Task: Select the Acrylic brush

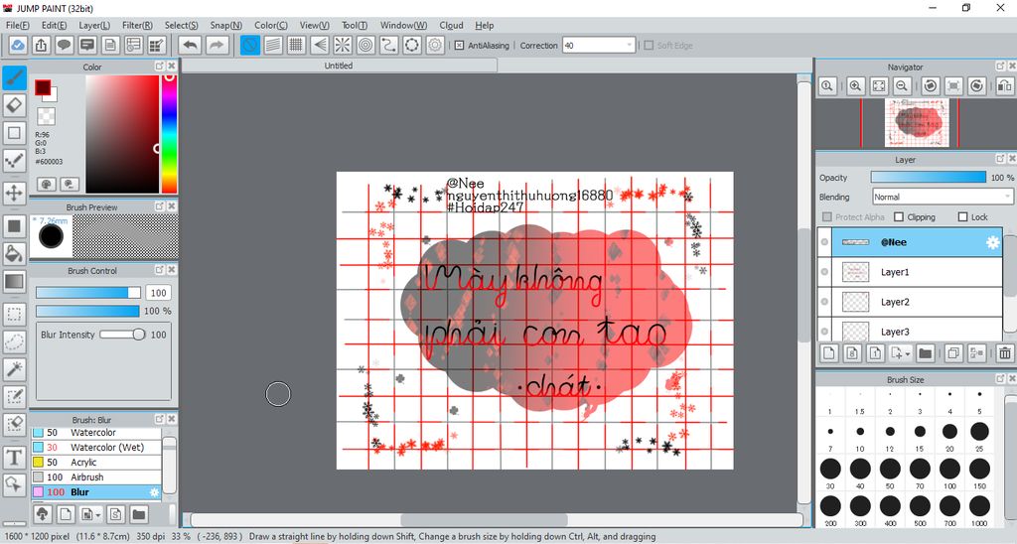Action: coord(96,463)
